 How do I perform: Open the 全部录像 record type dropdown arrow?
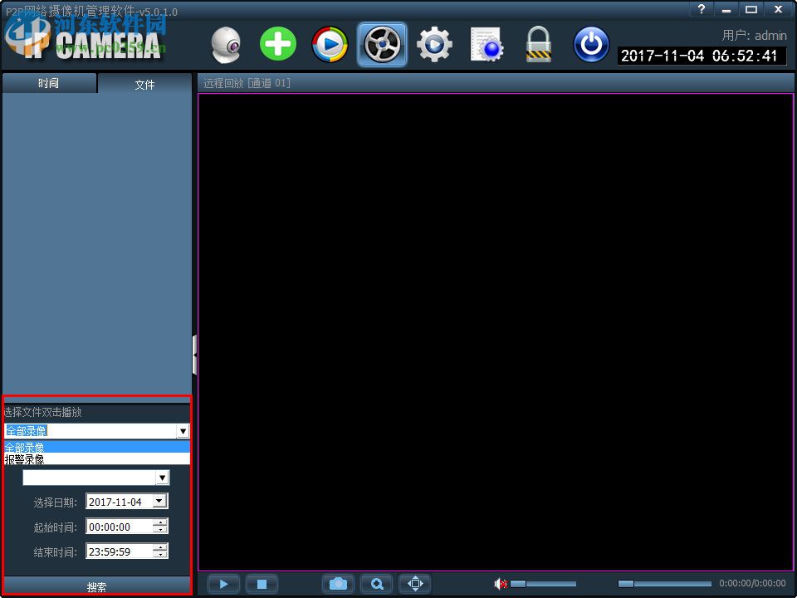(183, 431)
